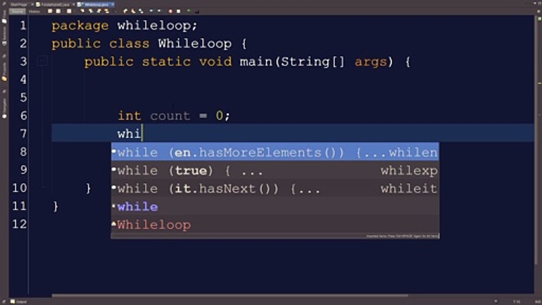
Task: Select the 'while (en.hasMoreElements())' completion suggestion
Action: (x=275, y=152)
